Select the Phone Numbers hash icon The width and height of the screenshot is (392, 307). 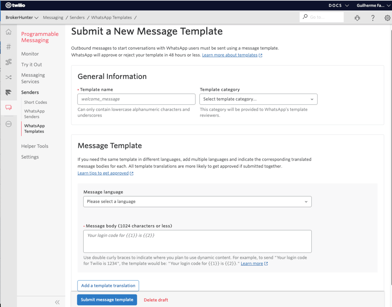8,46
